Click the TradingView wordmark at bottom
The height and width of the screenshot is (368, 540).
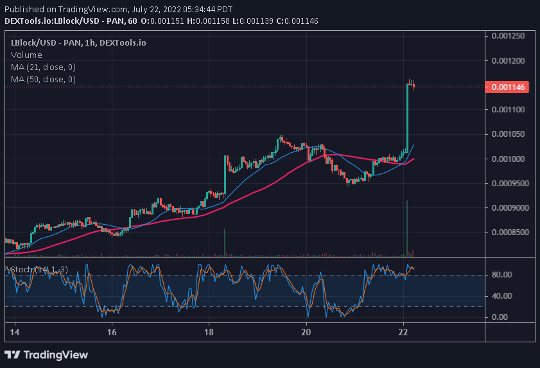click(x=56, y=355)
